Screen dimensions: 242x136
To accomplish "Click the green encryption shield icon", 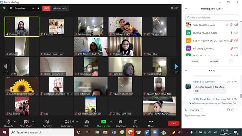I will tap(4, 8).
